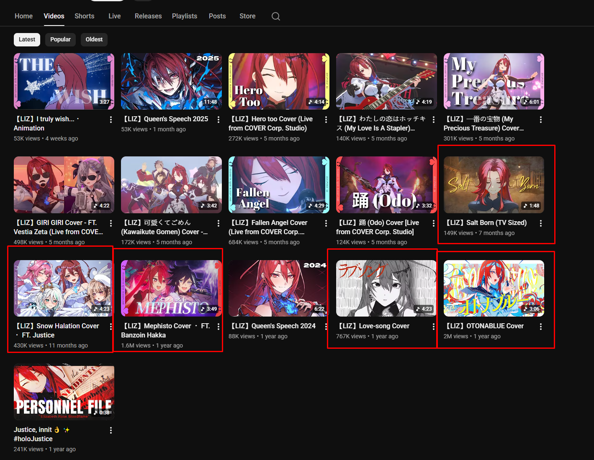
Task: Open options menu for GIRI GIRI Cover
Action: [111, 223]
